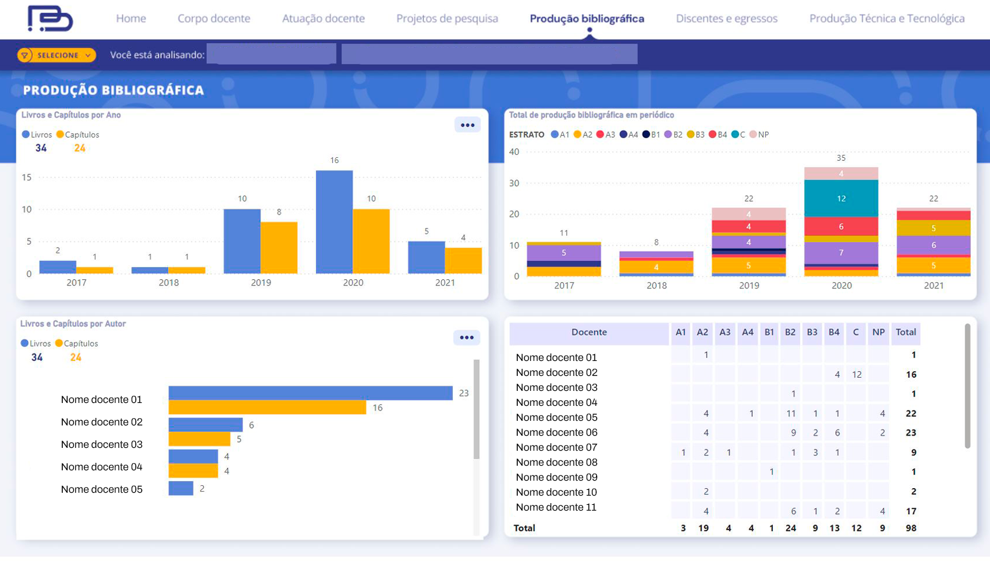The width and height of the screenshot is (990, 563).
Task: Click Capítulos legend dot in per-author chart
Action: (59, 343)
